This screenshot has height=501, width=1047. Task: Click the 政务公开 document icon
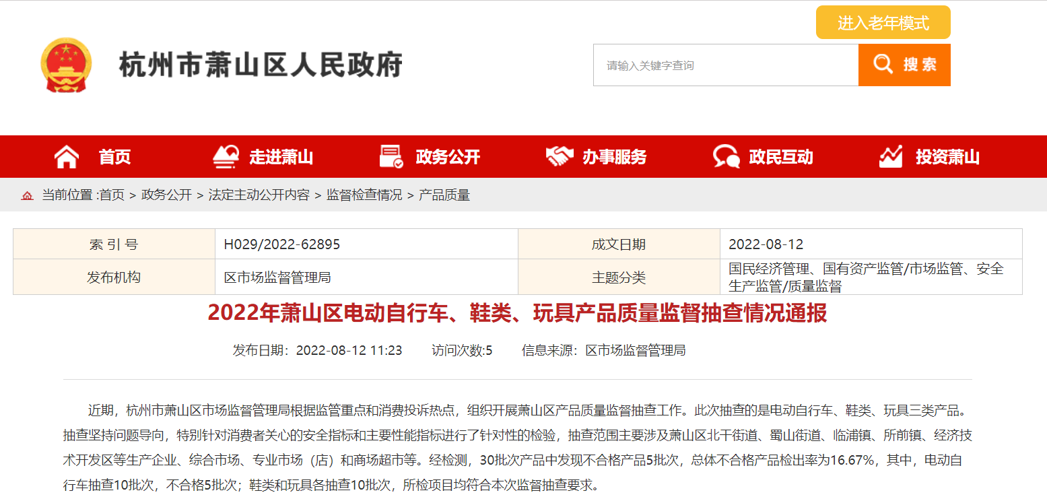click(391, 157)
